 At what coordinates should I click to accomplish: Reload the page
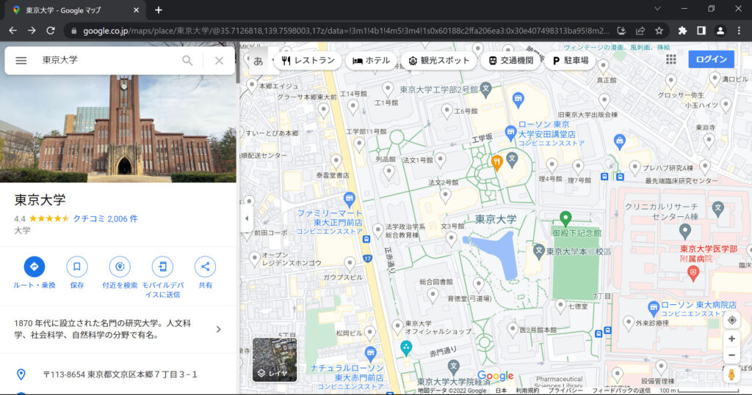pyautogui.click(x=51, y=31)
